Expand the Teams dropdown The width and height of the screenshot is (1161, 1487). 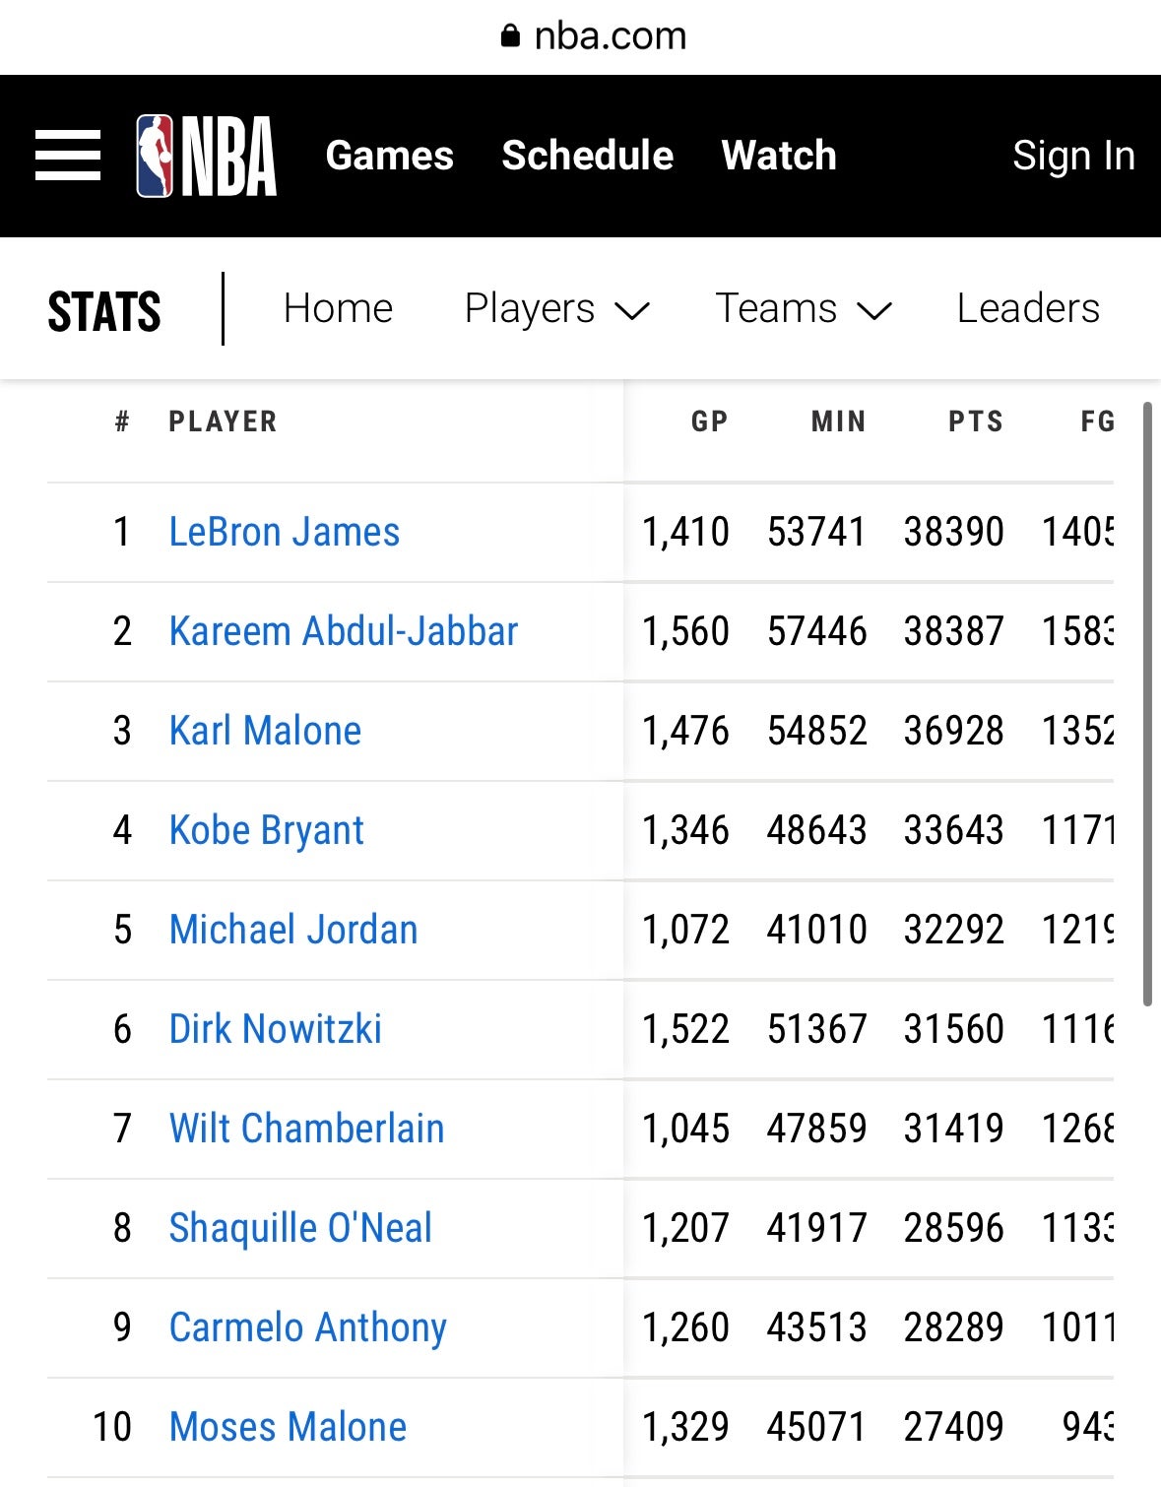(803, 309)
